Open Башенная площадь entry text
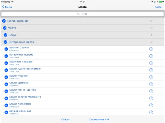This screenshot has height=123, width=165. 21,62
